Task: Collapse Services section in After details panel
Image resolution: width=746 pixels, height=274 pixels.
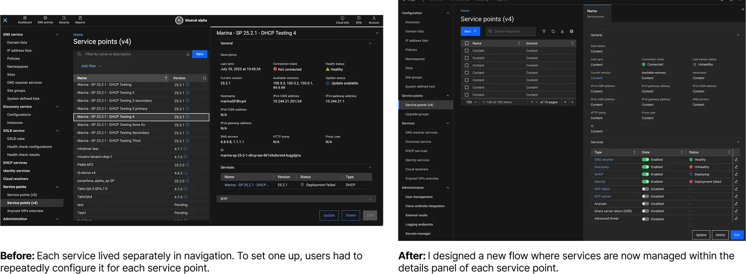Action: coord(738,142)
